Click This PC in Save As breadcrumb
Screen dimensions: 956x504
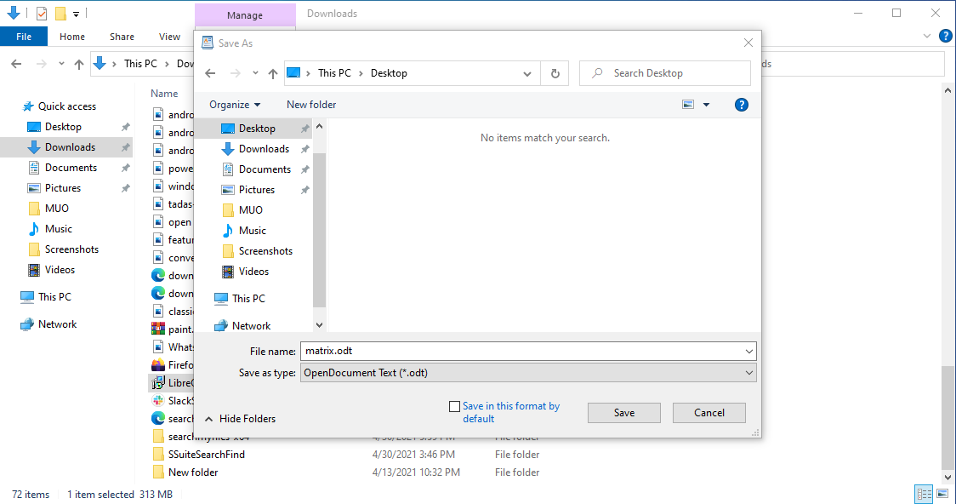click(x=334, y=73)
